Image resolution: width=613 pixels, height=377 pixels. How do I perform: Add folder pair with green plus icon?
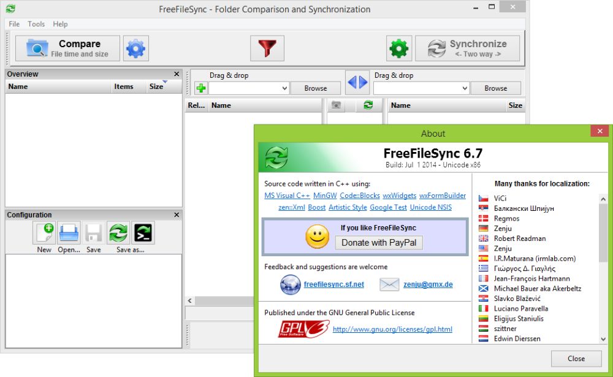pos(201,88)
